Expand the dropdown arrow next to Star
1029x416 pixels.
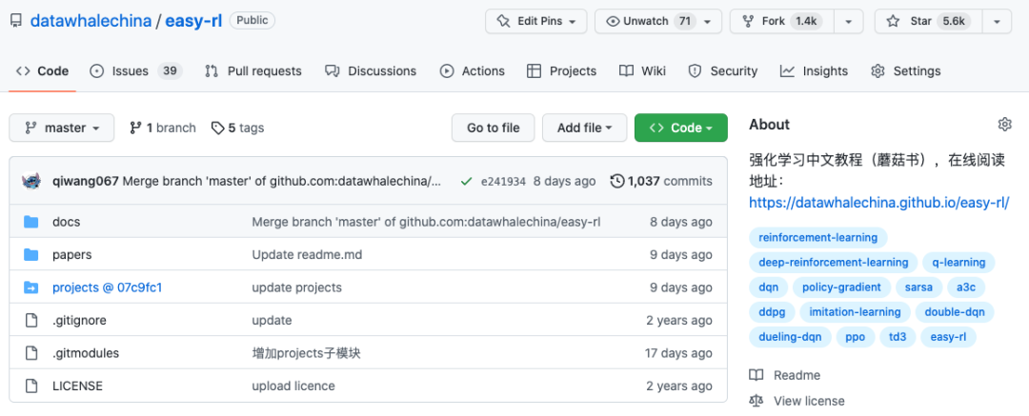point(998,21)
